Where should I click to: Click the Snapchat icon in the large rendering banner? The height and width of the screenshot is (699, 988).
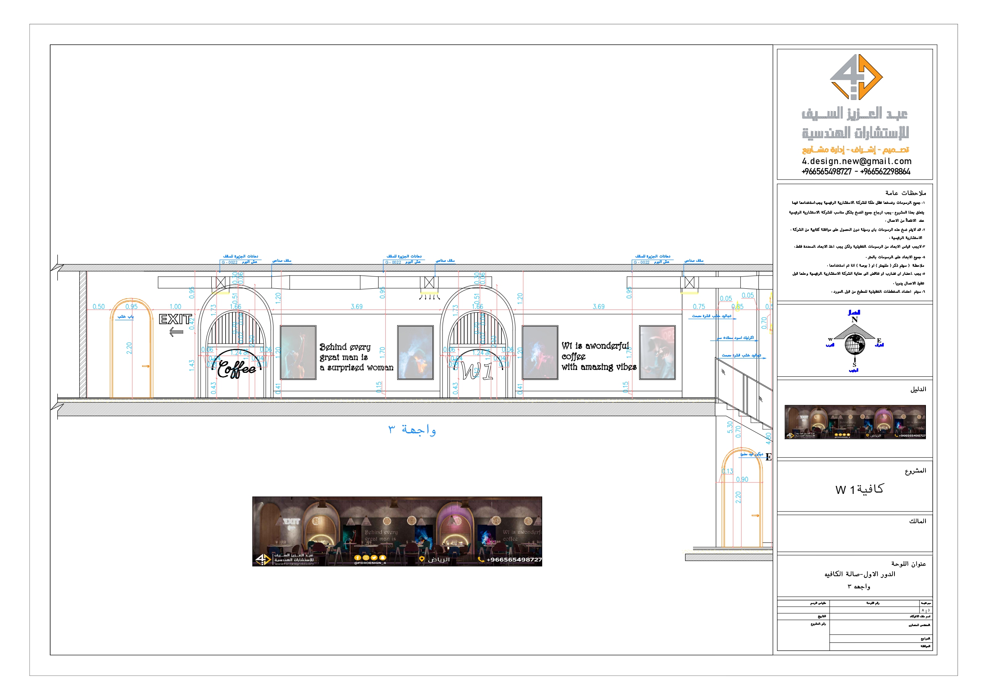382,558
